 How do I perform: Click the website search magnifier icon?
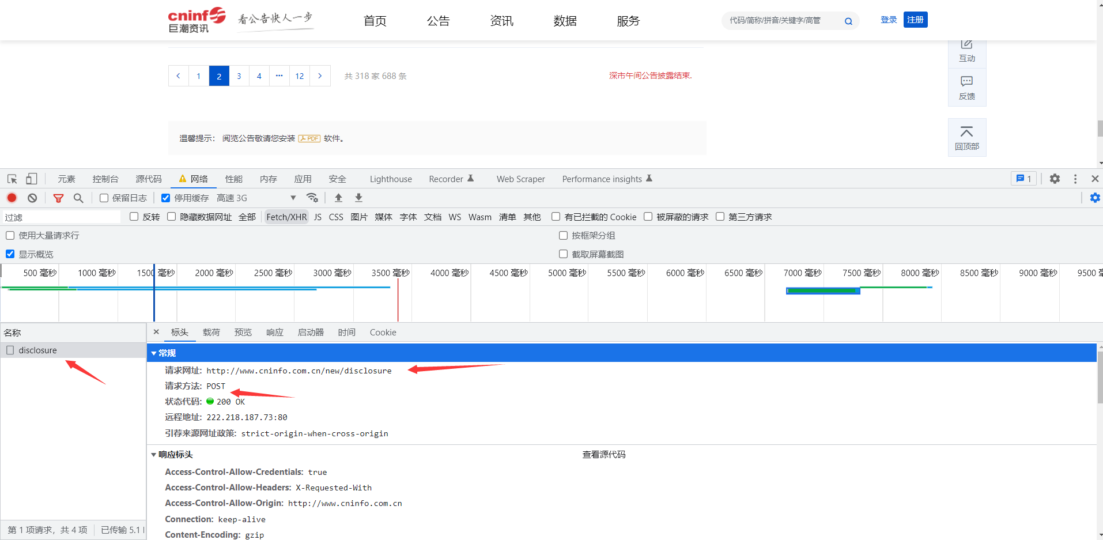848,21
